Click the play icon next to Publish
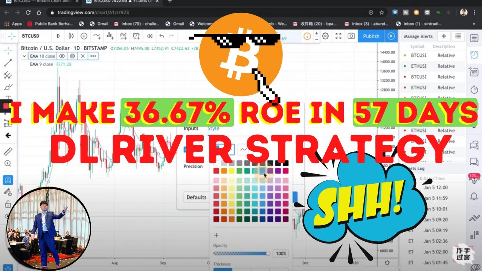 pos(391,36)
